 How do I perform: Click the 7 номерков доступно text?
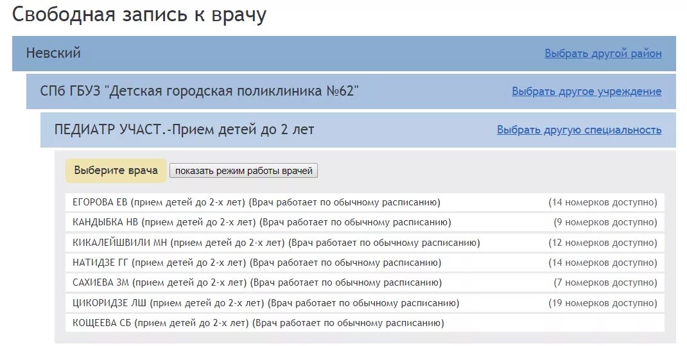point(605,282)
